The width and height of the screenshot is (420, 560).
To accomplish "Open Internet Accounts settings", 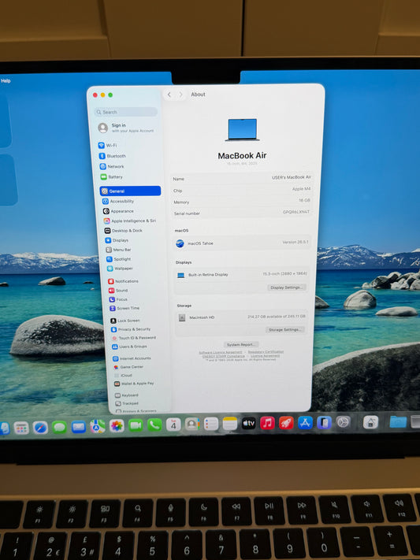I will click(x=132, y=358).
